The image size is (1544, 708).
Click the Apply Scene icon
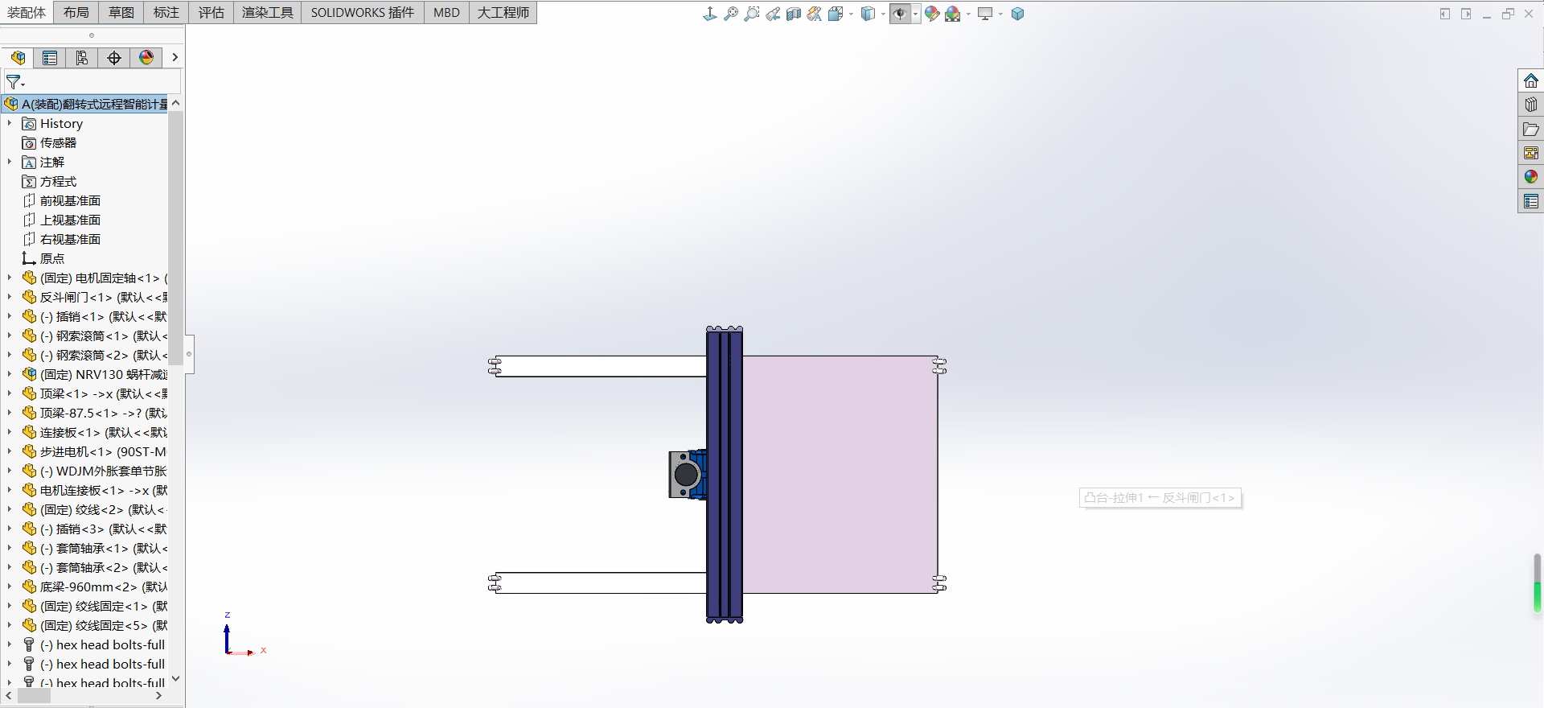tap(953, 14)
